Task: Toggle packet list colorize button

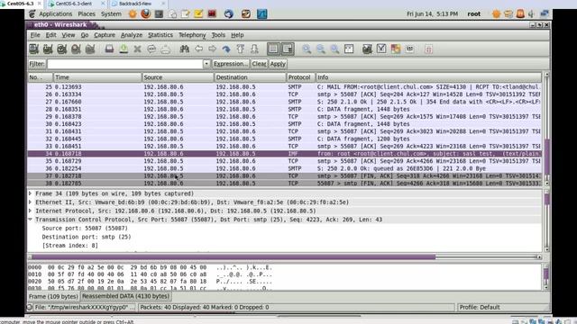Action: 273,49
